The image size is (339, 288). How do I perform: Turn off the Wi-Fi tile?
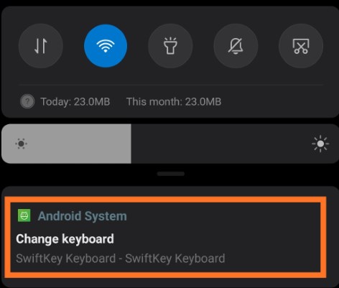pyautogui.click(x=106, y=46)
